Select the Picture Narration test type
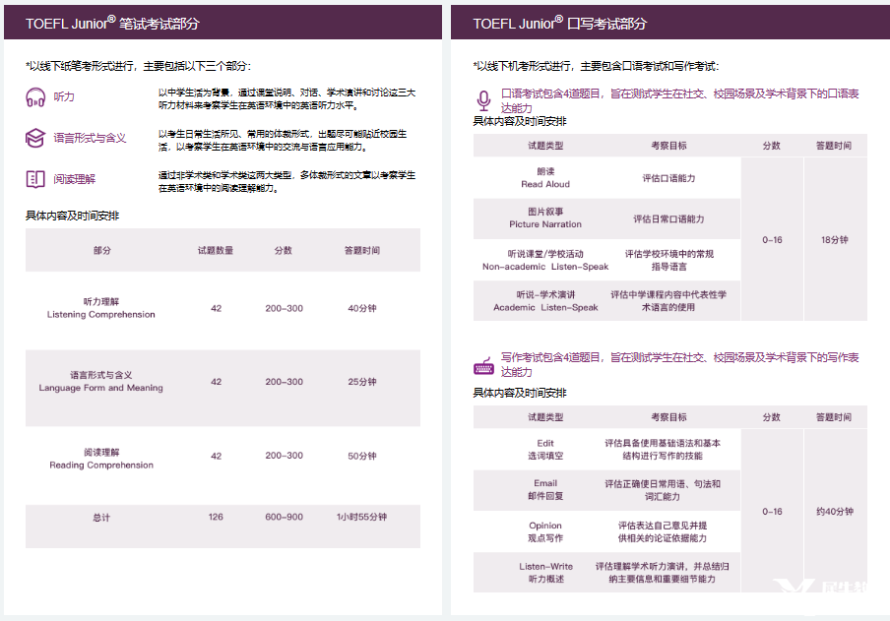 [545, 217]
